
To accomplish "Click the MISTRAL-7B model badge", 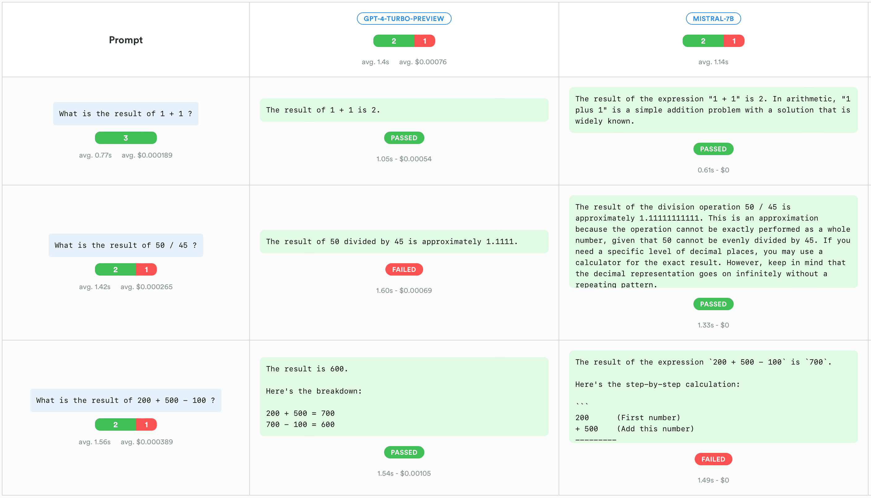I will pos(713,19).
